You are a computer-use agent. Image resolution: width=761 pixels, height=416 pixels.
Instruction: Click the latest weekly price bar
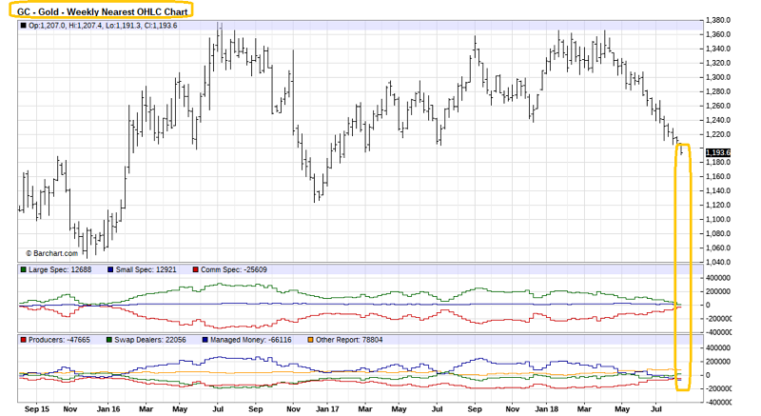pyautogui.click(x=682, y=149)
